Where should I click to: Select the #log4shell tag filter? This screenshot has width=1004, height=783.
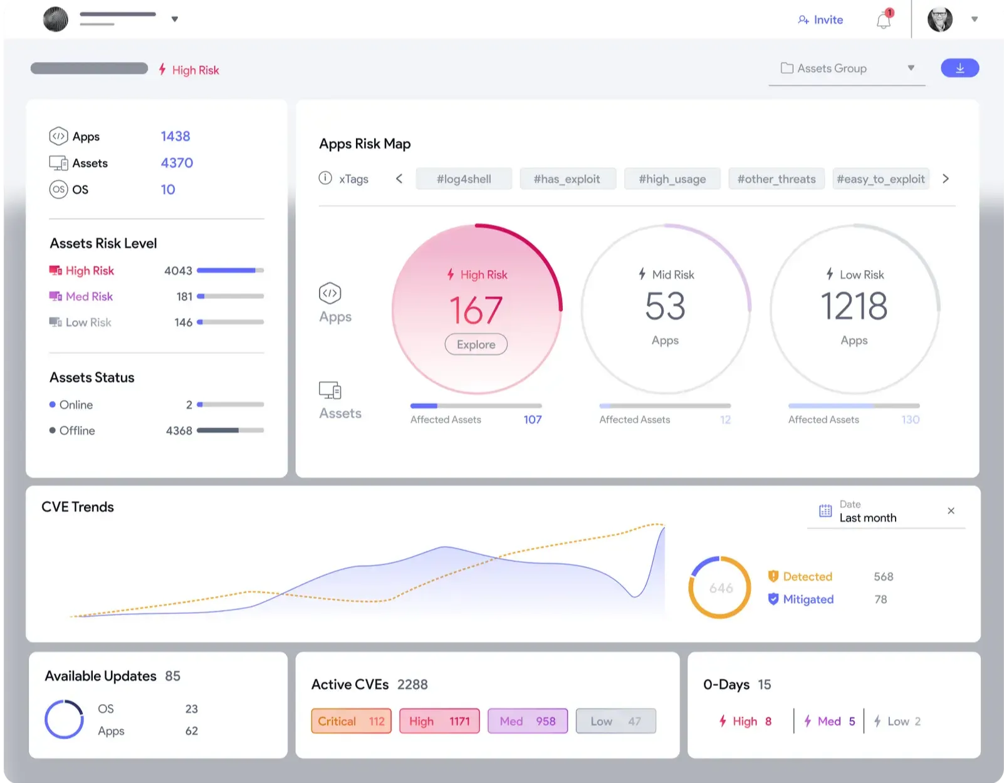[x=464, y=179]
